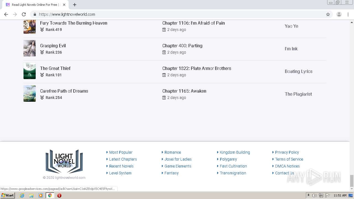Image resolution: width=354 pixels, height=199 pixels.
Task: Read Chapter 1822: Plate Armor Brothers
Action: [x=197, y=68]
